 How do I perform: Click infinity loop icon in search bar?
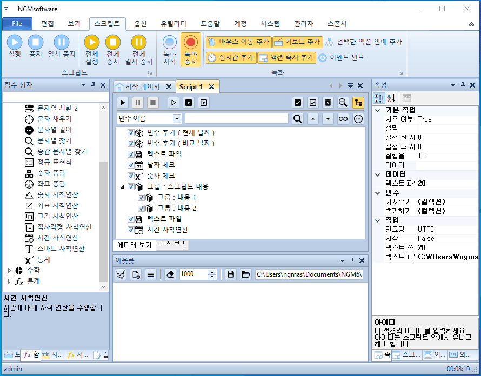click(343, 119)
